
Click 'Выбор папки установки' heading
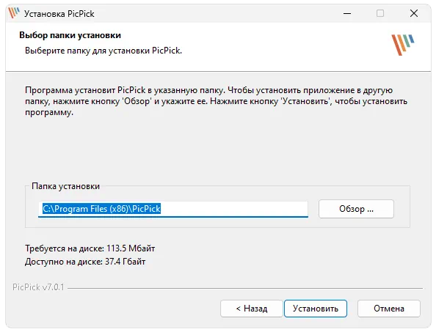click(70, 35)
